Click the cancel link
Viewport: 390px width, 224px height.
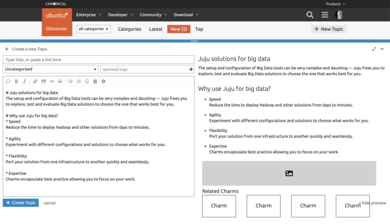point(49,203)
